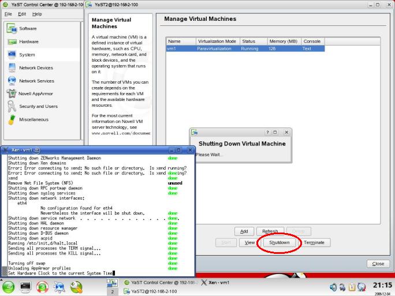The height and width of the screenshot is (296, 395).
Task: Open Security and Users category icon
Action: coord(12,106)
